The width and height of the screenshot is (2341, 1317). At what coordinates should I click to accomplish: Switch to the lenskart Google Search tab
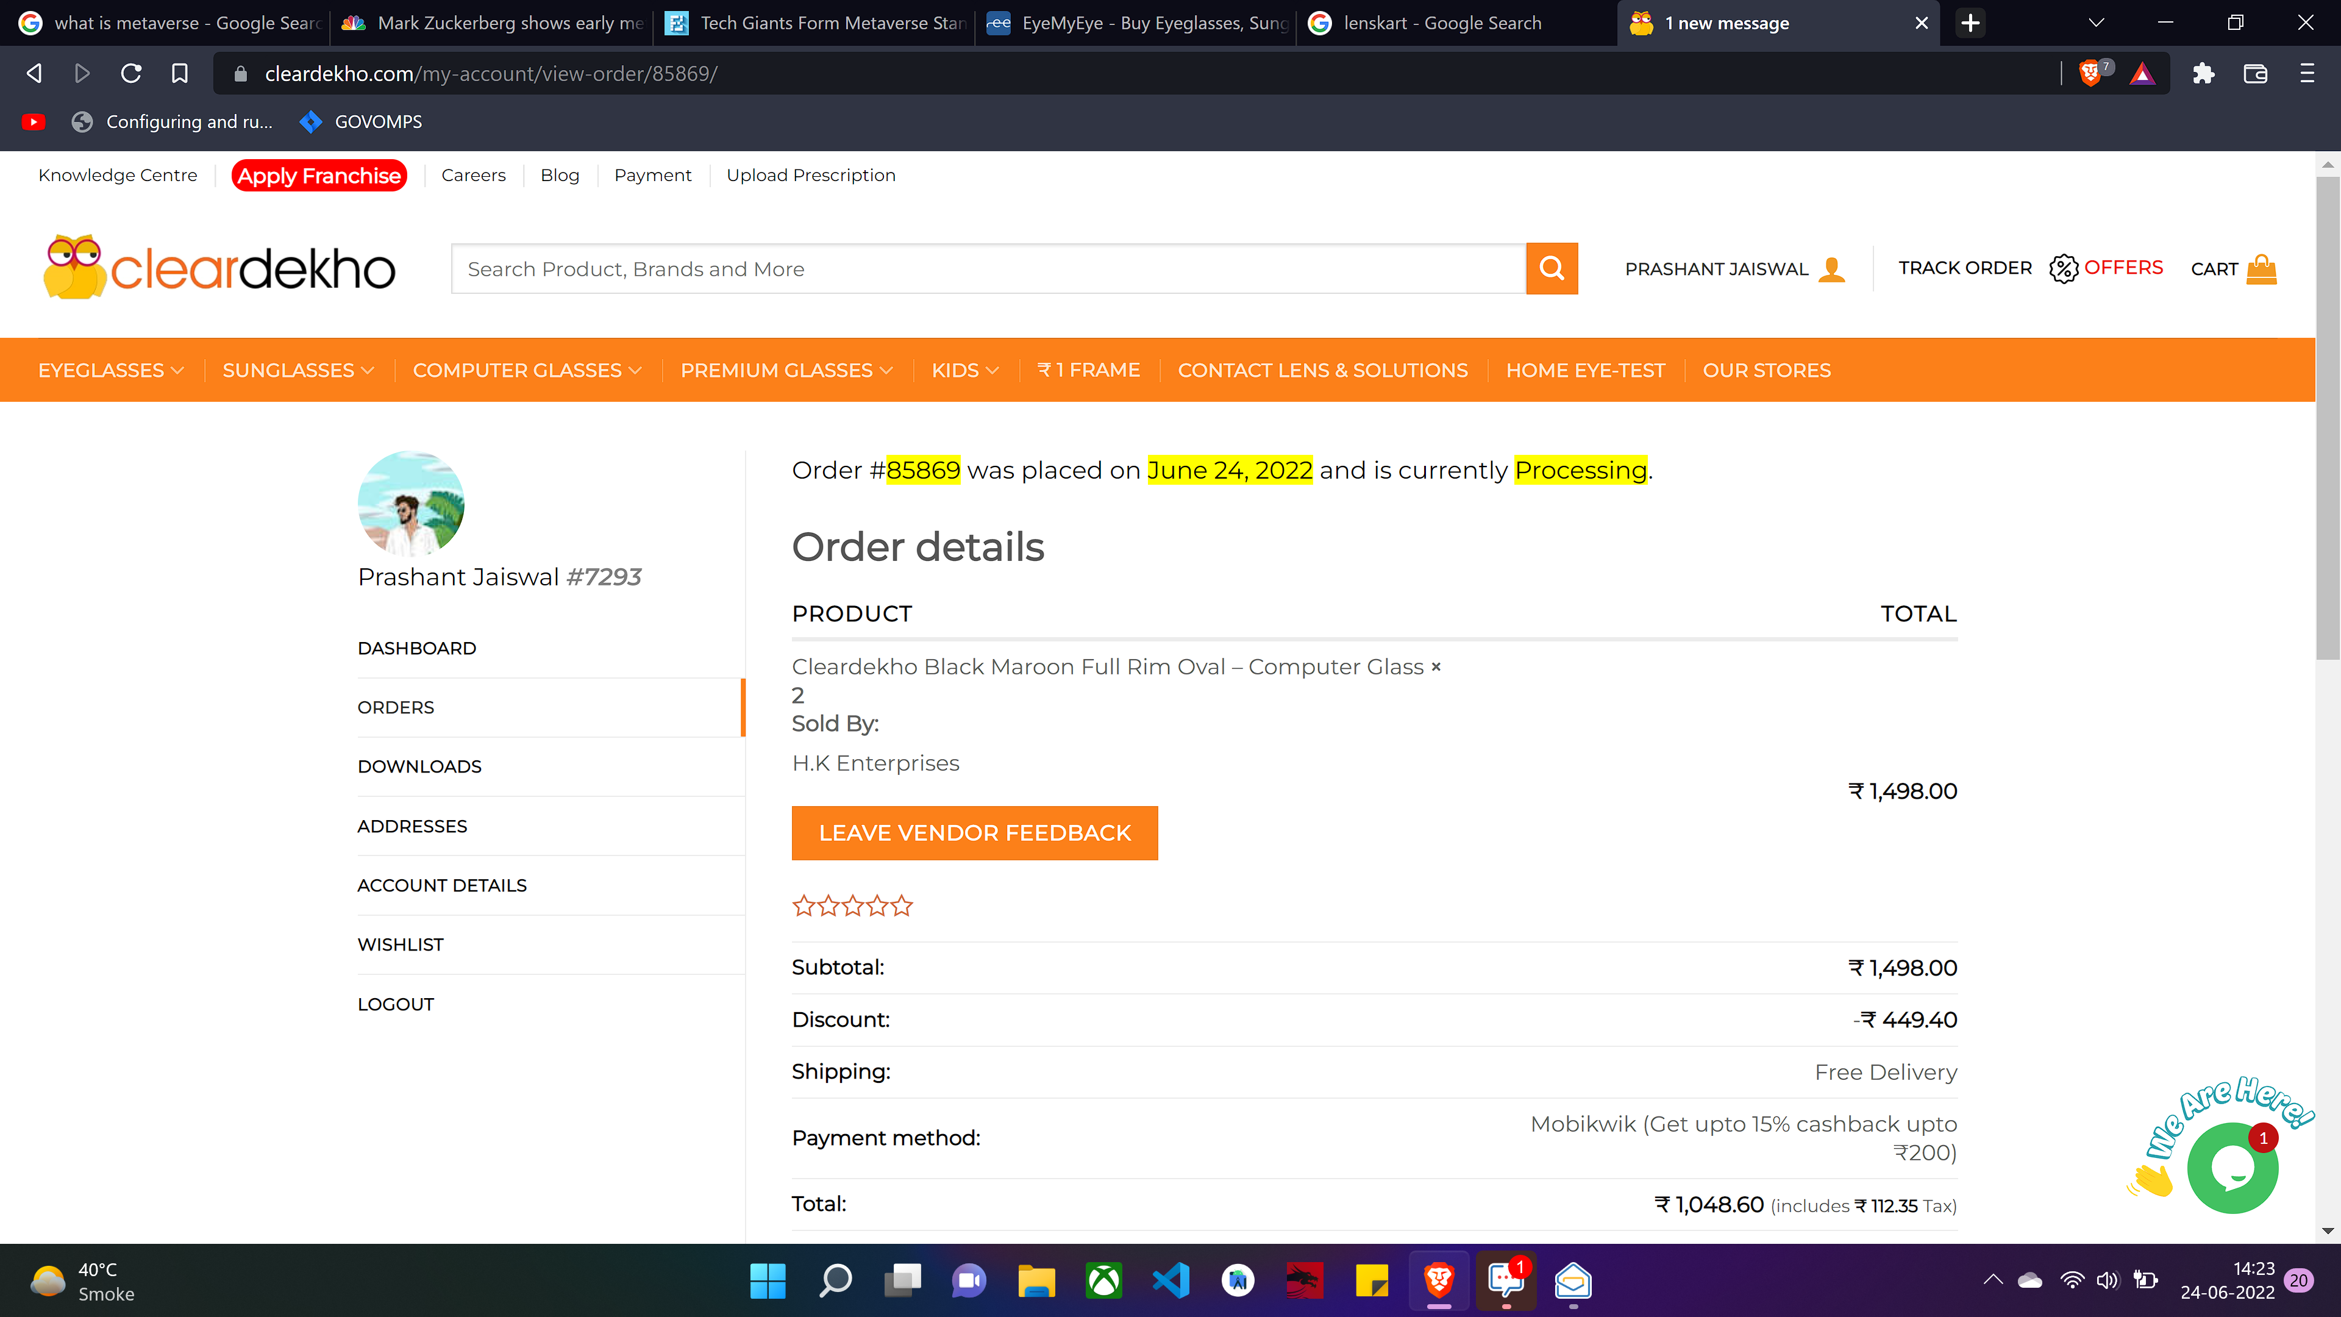point(1457,23)
